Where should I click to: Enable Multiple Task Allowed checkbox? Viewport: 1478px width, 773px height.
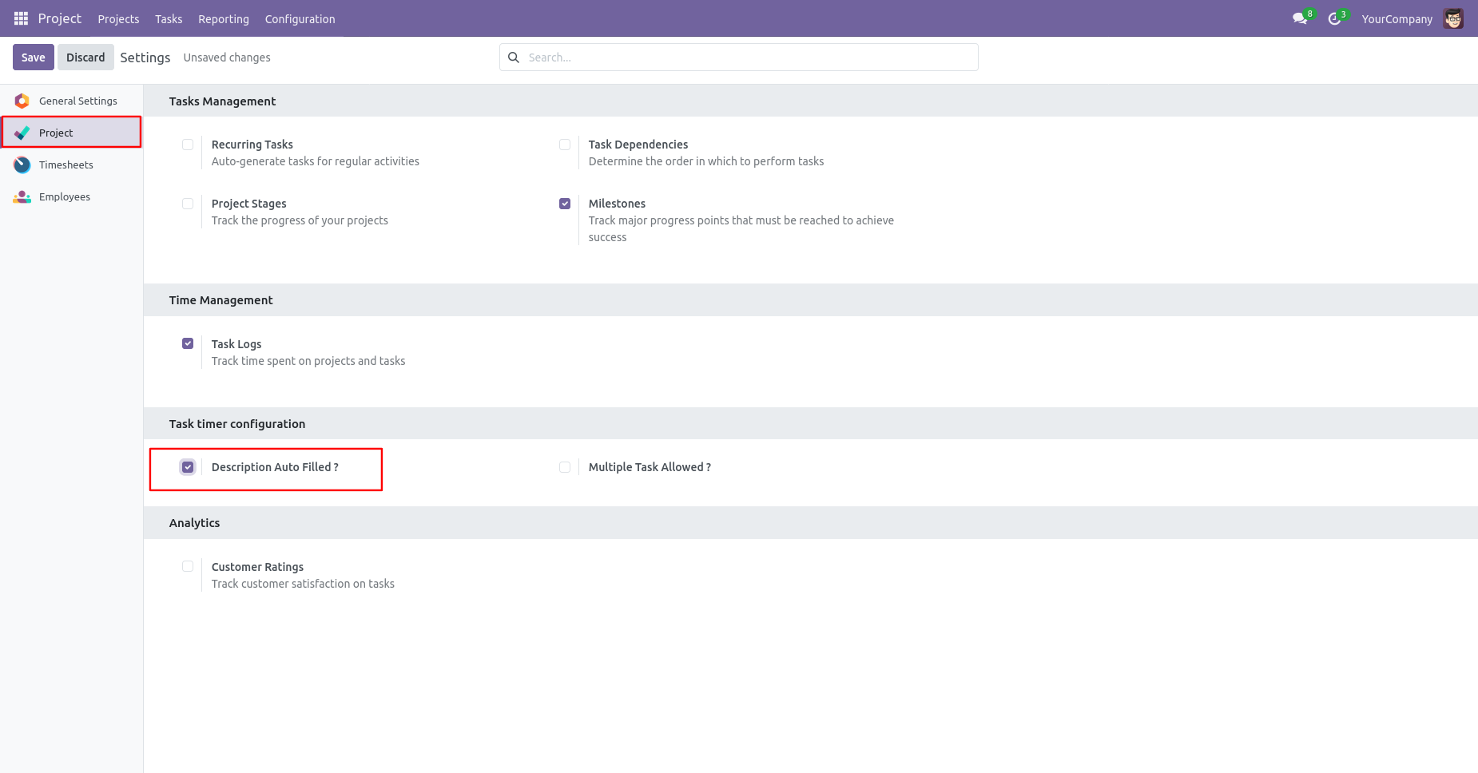(x=565, y=467)
